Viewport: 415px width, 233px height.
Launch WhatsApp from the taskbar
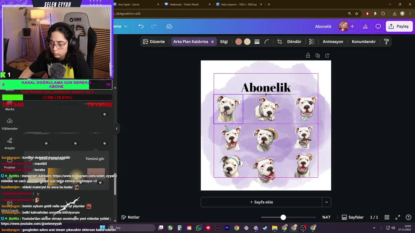199,228
